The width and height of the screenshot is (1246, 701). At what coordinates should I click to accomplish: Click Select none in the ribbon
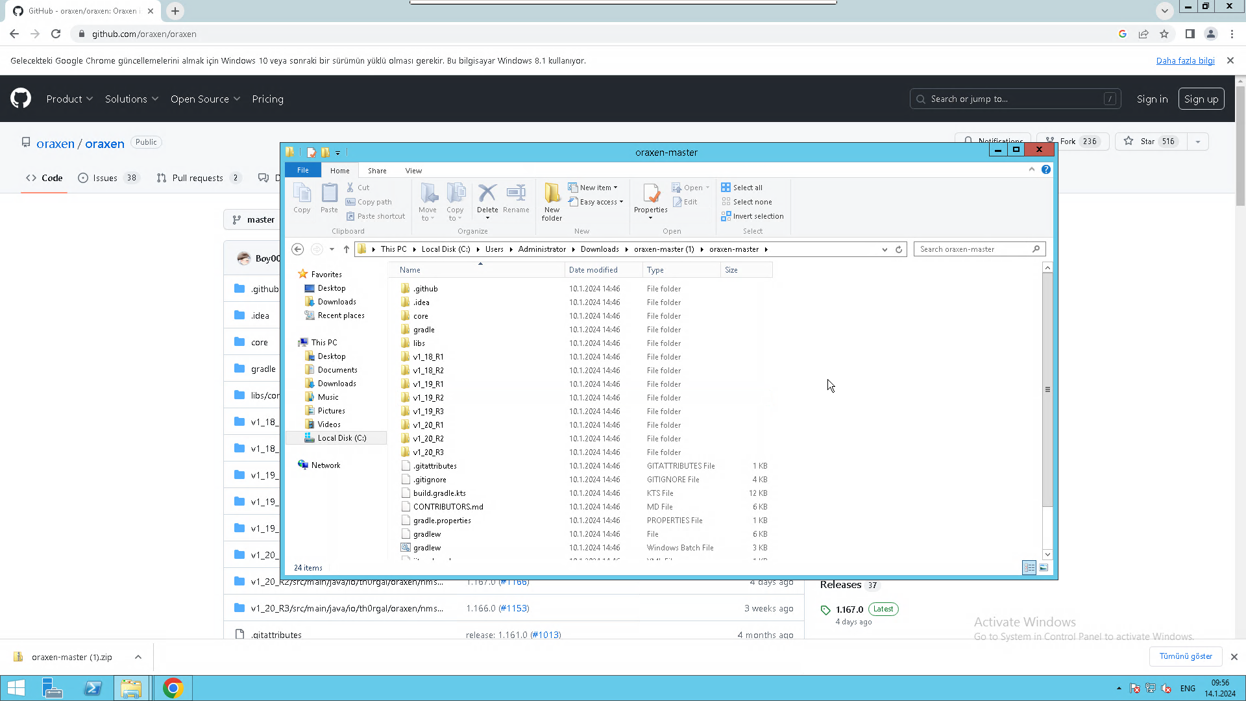tap(746, 202)
